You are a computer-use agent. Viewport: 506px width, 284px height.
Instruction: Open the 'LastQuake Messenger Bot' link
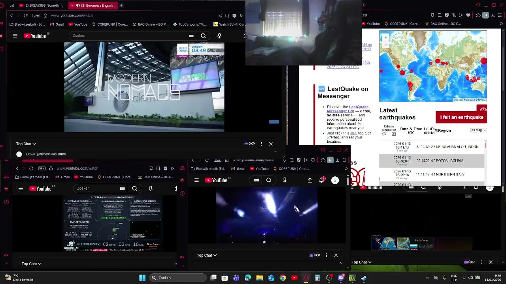click(x=347, y=109)
